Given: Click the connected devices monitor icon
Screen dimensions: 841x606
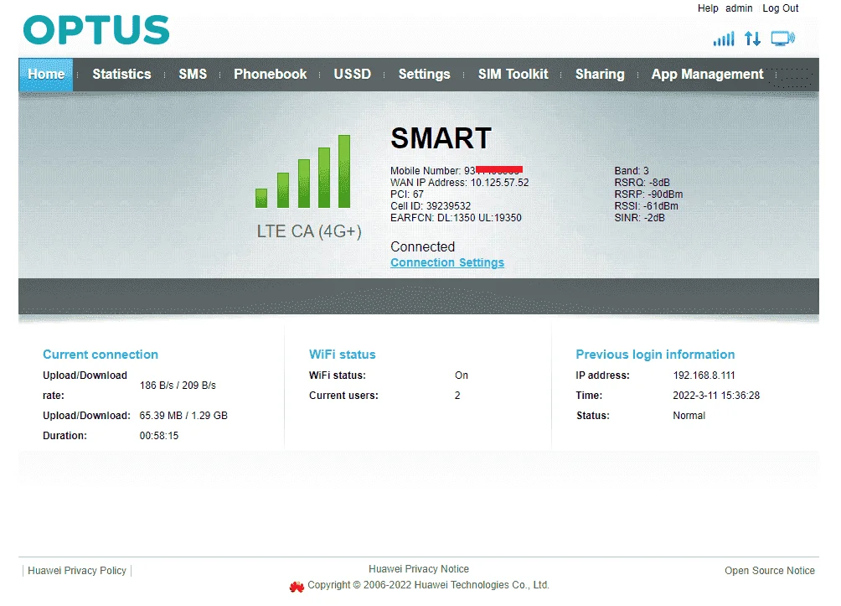Looking at the screenshot, I should point(783,39).
